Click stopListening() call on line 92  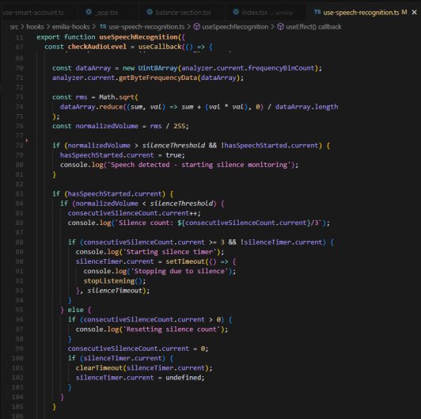tap(112, 281)
